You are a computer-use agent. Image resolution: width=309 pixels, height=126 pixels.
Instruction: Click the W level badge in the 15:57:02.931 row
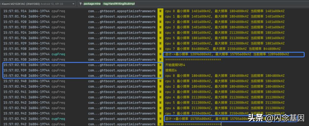(160, 65)
